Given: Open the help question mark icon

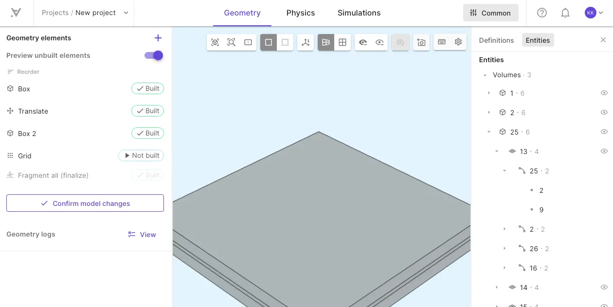Looking at the screenshot, I should pyautogui.click(x=542, y=13).
